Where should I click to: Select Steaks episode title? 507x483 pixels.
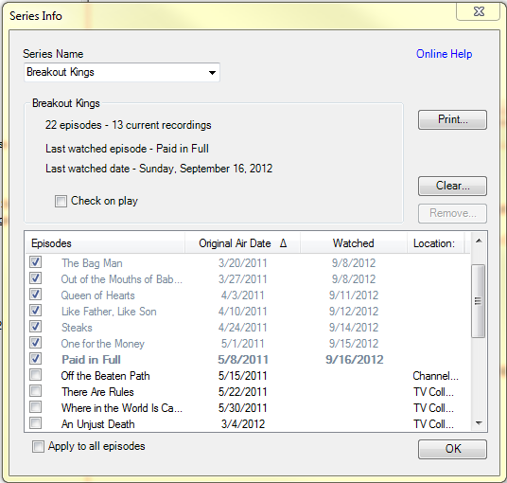coord(77,328)
